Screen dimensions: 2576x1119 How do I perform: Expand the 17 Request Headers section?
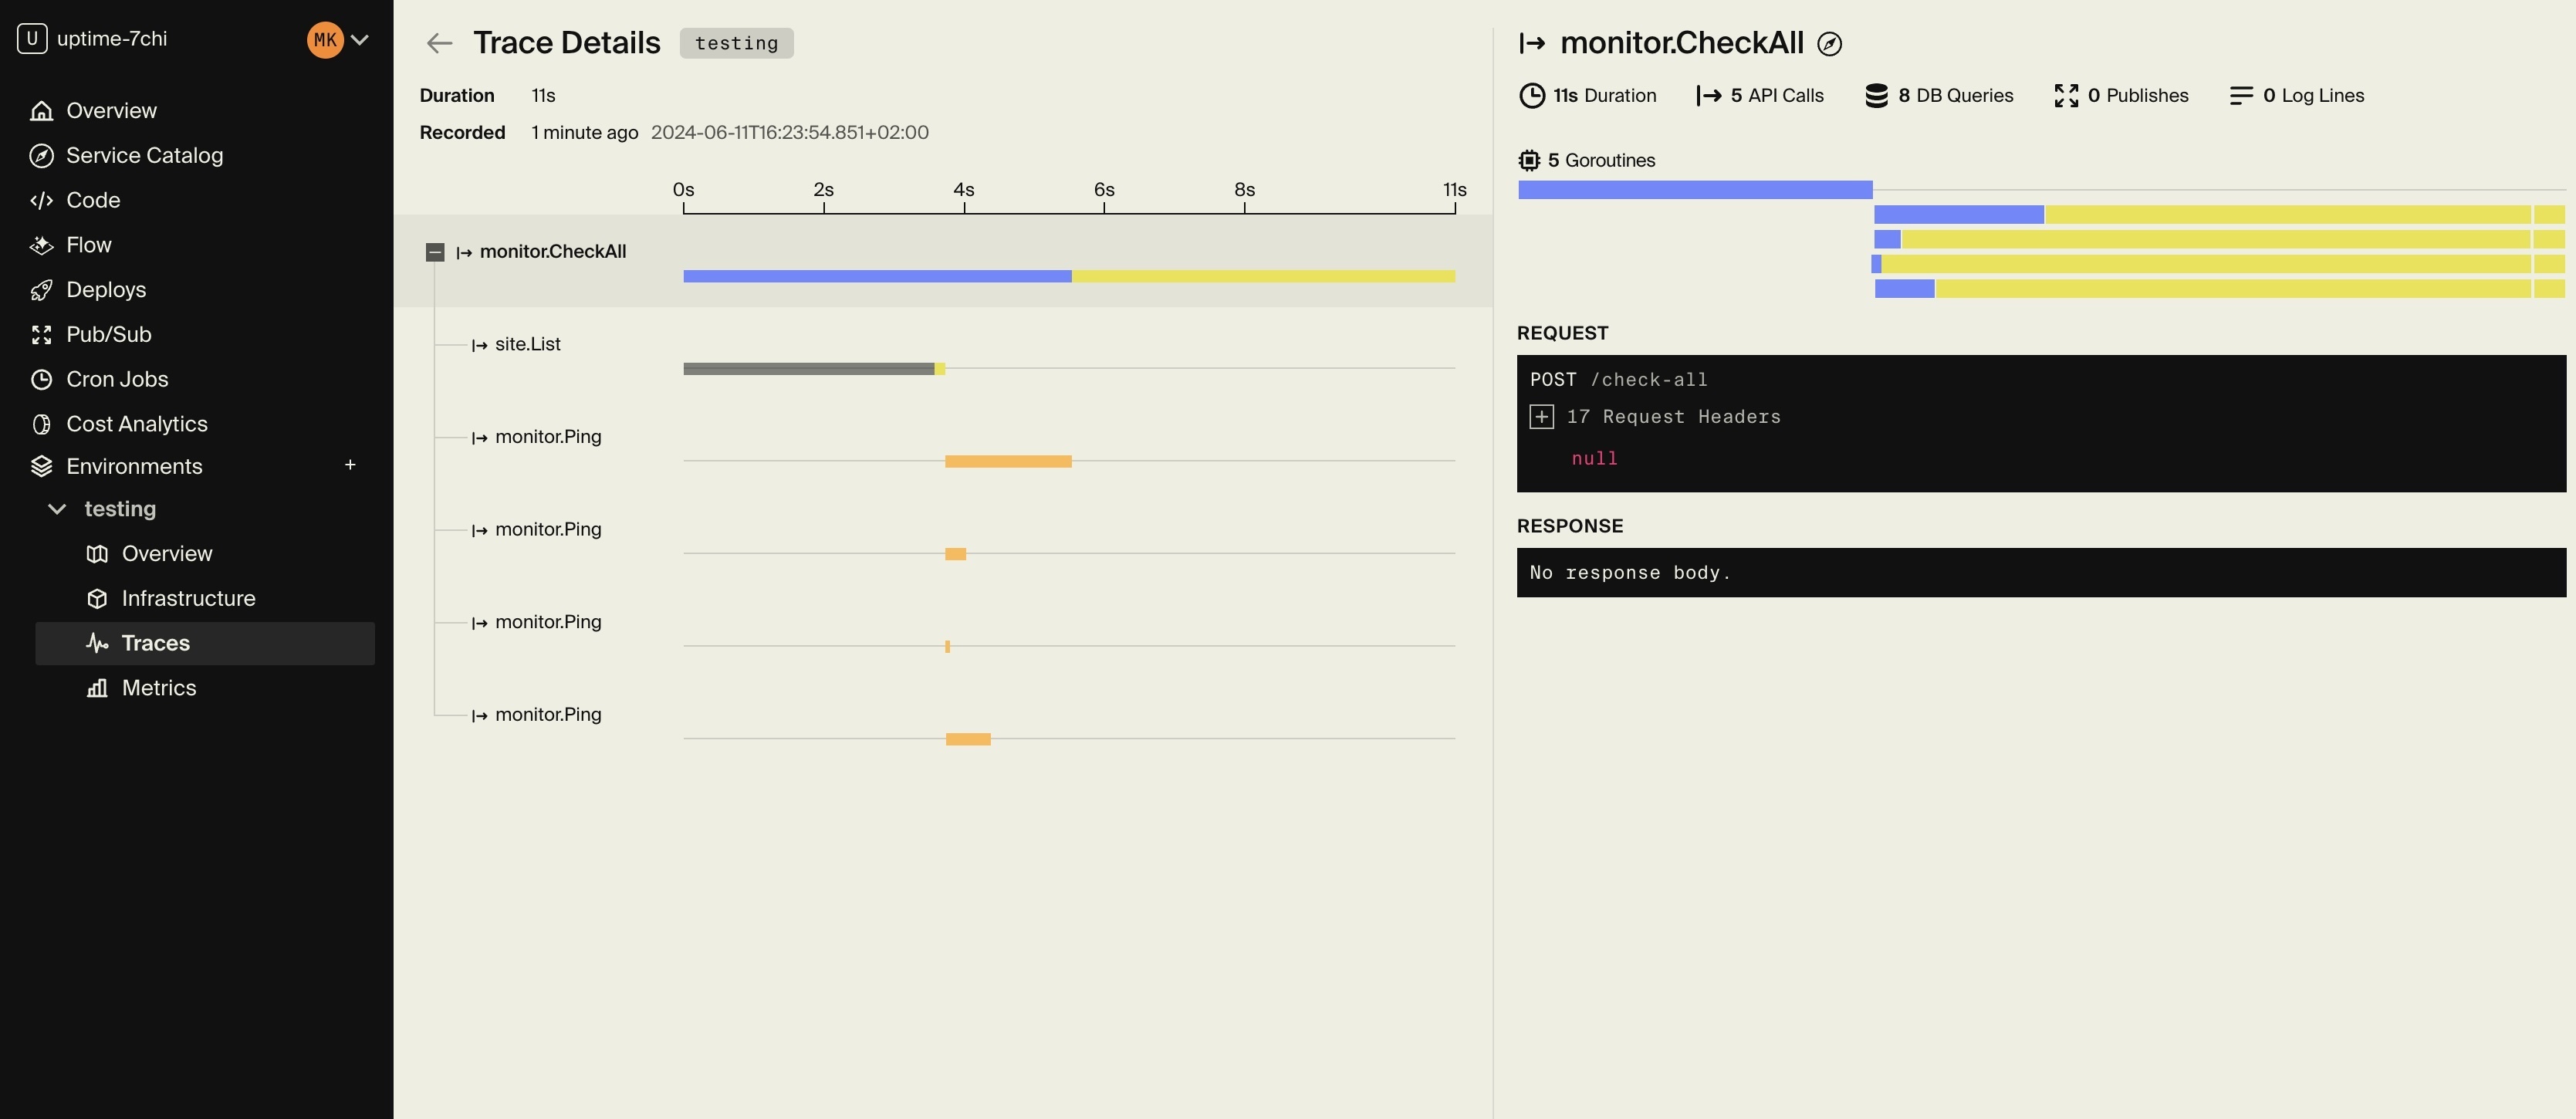pos(1541,417)
